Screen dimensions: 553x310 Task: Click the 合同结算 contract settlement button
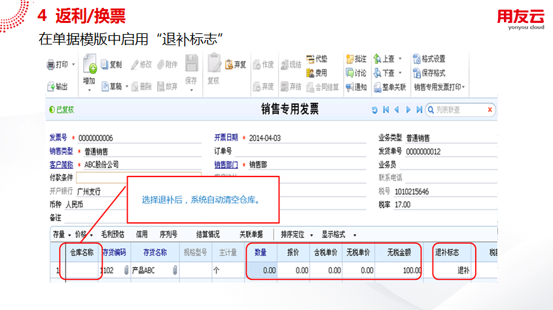coord(323,87)
